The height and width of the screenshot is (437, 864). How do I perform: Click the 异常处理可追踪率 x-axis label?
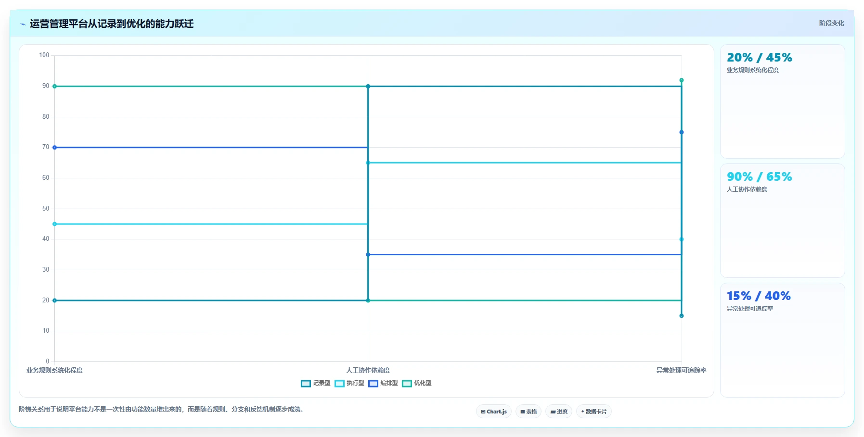(682, 370)
